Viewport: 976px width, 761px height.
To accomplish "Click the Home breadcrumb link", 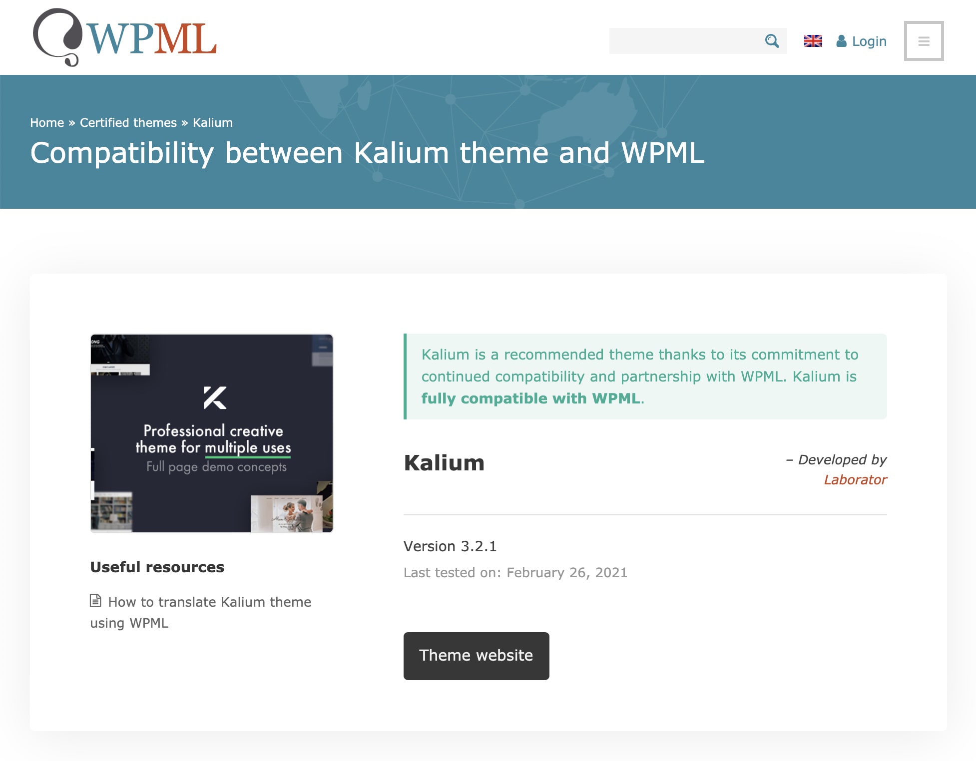I will coord(47,122).
